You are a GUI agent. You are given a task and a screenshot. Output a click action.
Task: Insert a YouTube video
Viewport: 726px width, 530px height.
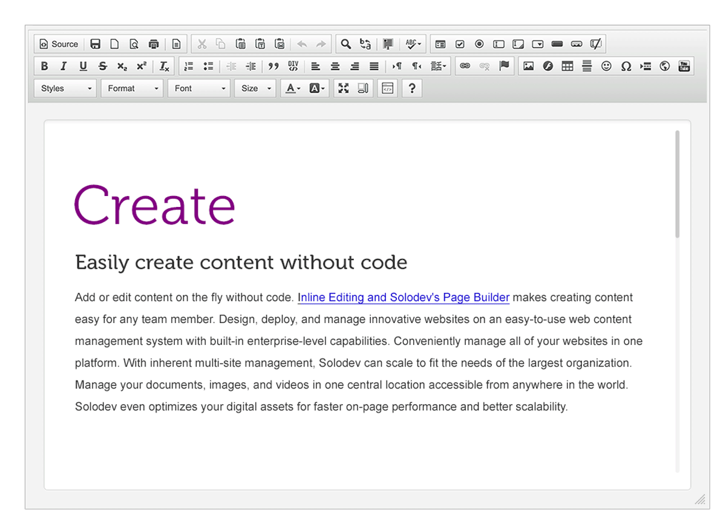pos(684,67)
